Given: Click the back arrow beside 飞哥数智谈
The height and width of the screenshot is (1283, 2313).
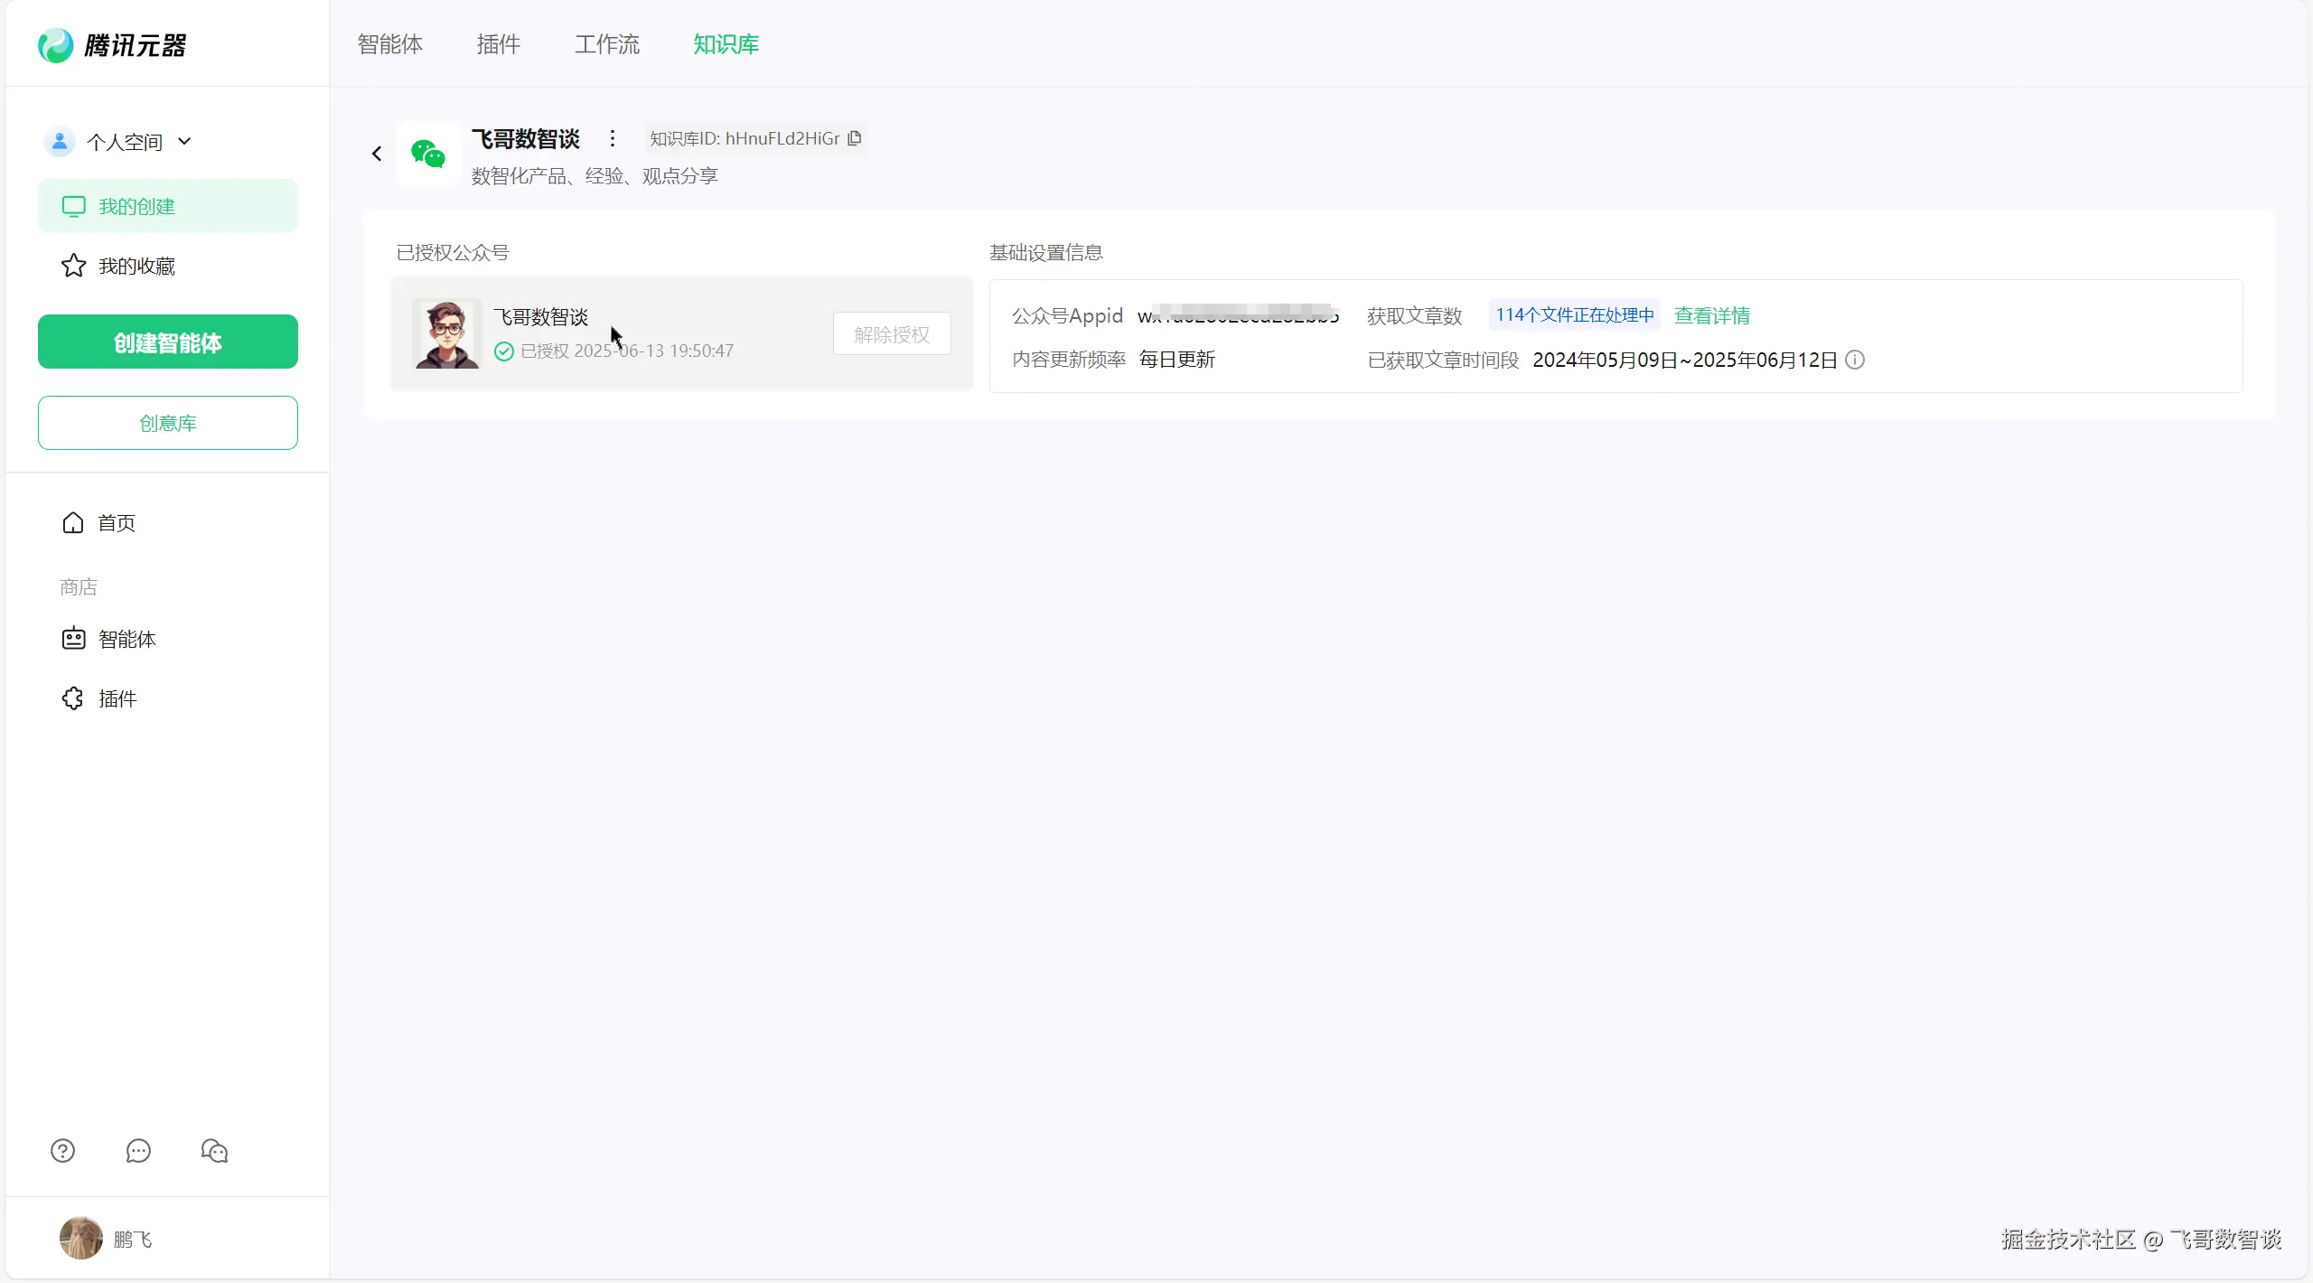Looking at the screenshot, I should tap(377, 154).
